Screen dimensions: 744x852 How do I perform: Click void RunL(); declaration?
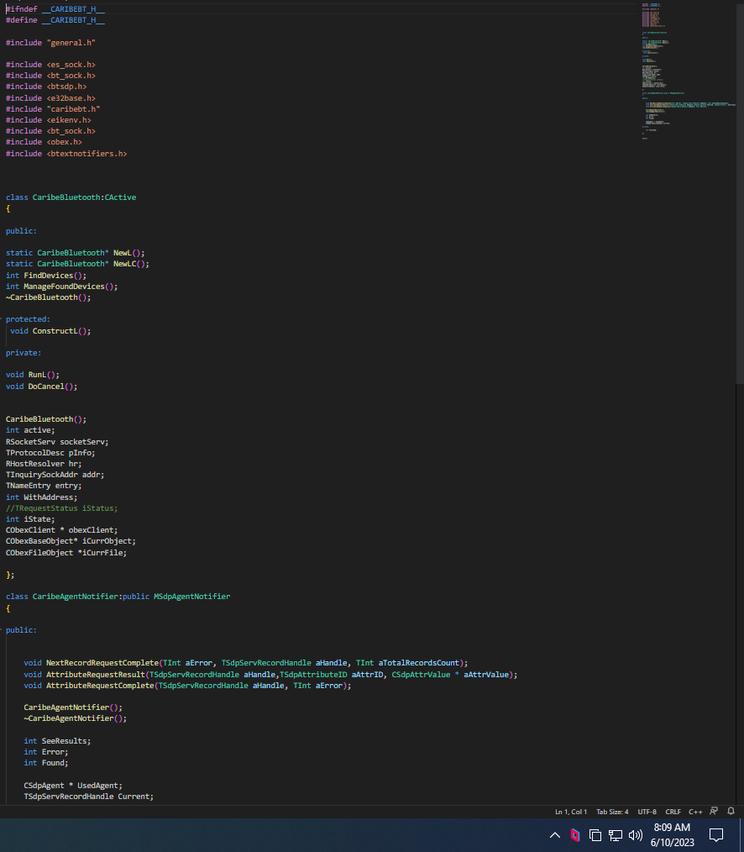[x=33, y=375]
